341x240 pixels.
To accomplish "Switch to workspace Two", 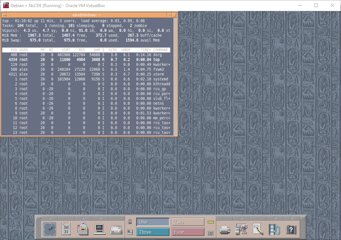I will point(188,222).
